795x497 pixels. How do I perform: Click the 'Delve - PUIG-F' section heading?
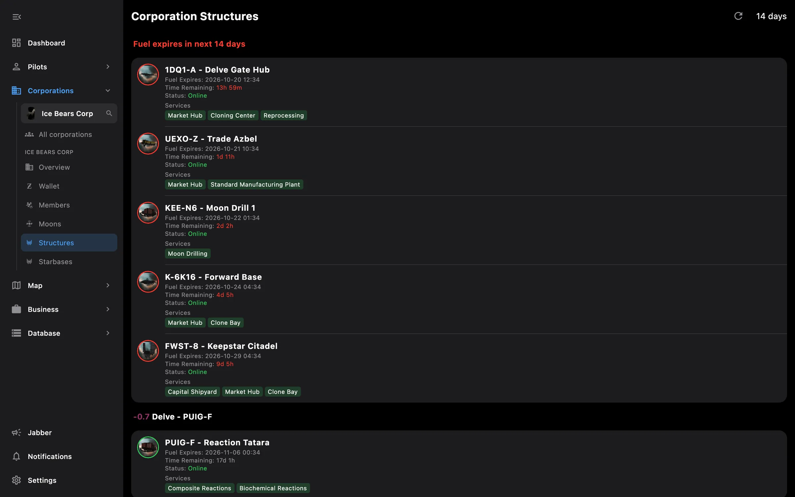click(x=182, y=416)
